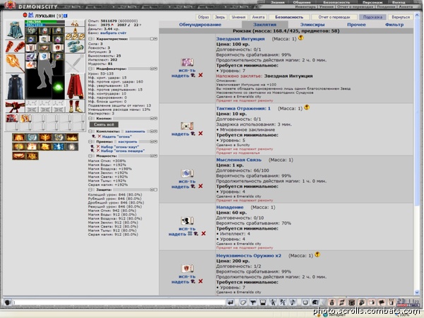424x318 pixels.
Task: Collapse the Характеристики section
Action: point(90,39)
